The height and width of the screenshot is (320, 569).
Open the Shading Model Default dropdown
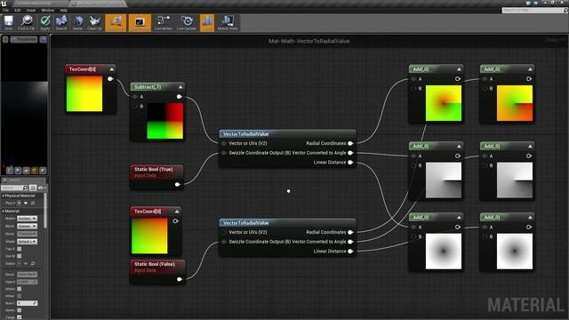(x=28, y=241)
